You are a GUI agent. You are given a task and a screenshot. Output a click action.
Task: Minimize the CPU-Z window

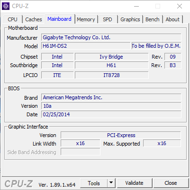click(x=136, y=6)
